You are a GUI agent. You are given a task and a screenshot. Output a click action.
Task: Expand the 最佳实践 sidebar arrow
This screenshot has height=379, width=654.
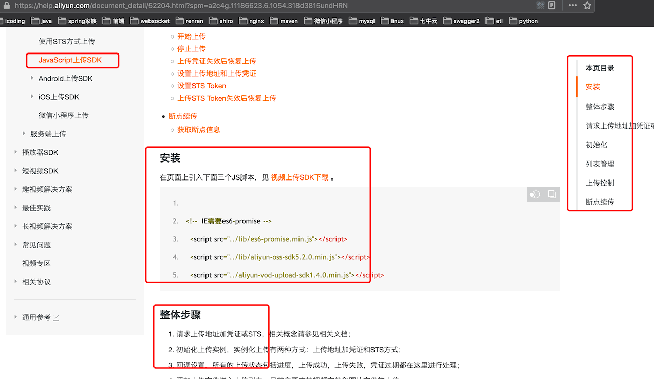coord(16,208)
